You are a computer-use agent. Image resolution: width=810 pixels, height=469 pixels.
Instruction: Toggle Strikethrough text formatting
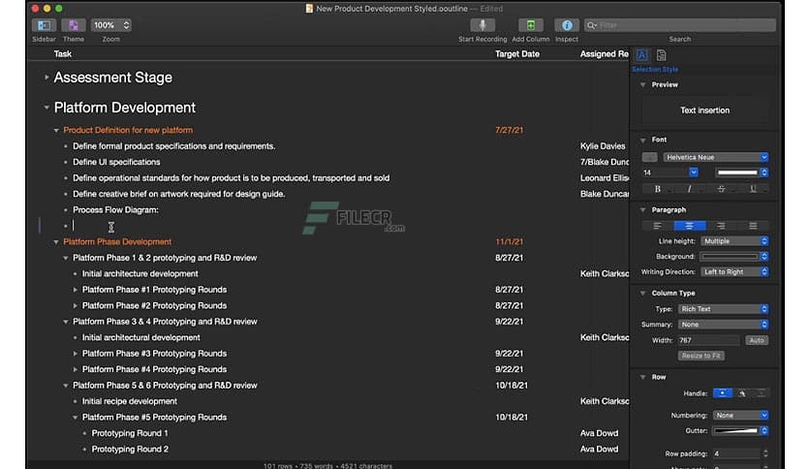pyautogui.click(x=721, y=189)
